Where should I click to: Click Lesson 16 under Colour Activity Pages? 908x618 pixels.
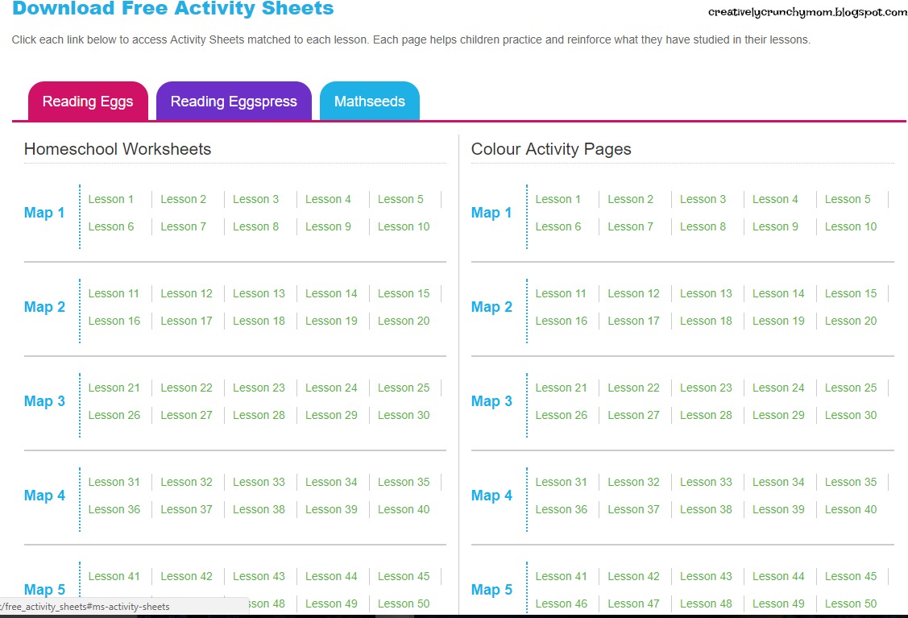pyautogui.click(x=561, y=321)
